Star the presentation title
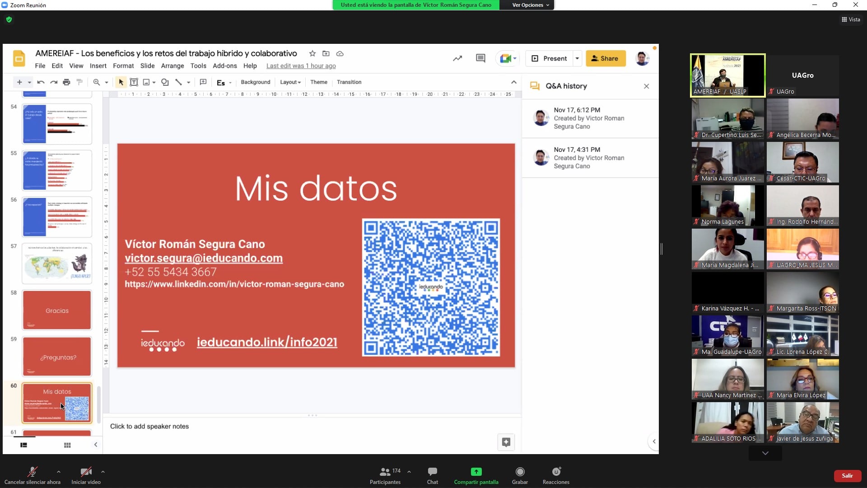 click(312, 53)
